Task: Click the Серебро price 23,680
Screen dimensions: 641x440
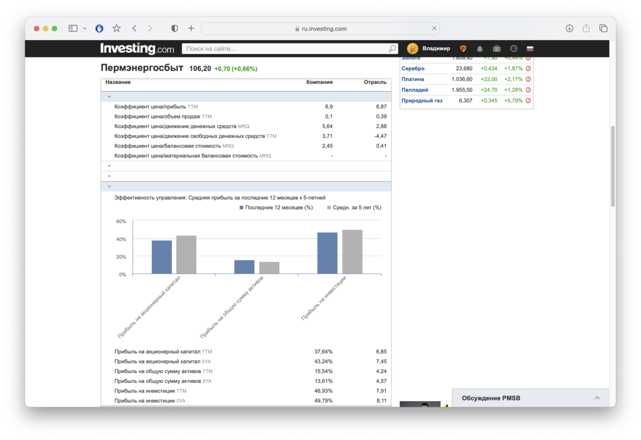Action: click(464, 68)
